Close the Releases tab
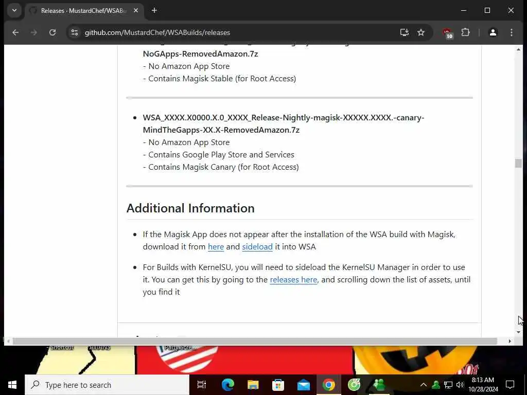The image size is (527, 395). [x=136, y=11]
